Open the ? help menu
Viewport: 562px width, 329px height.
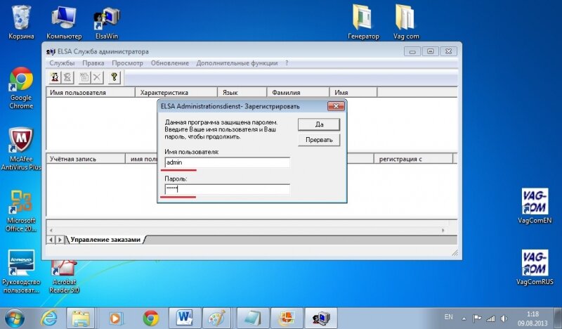coord(287,63)
